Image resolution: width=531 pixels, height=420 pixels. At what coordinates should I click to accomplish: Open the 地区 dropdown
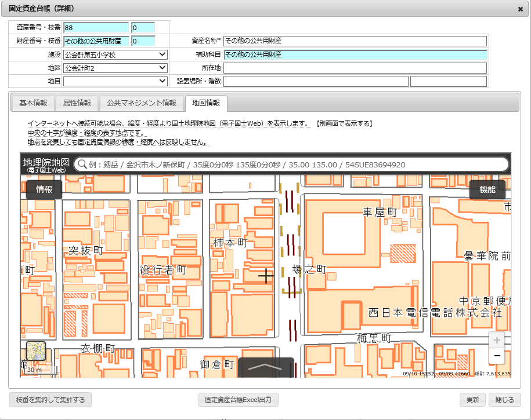click(x=115, y=68)
